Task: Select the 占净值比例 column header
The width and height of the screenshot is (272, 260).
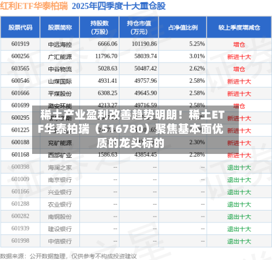Action: [x=183, y=27]
